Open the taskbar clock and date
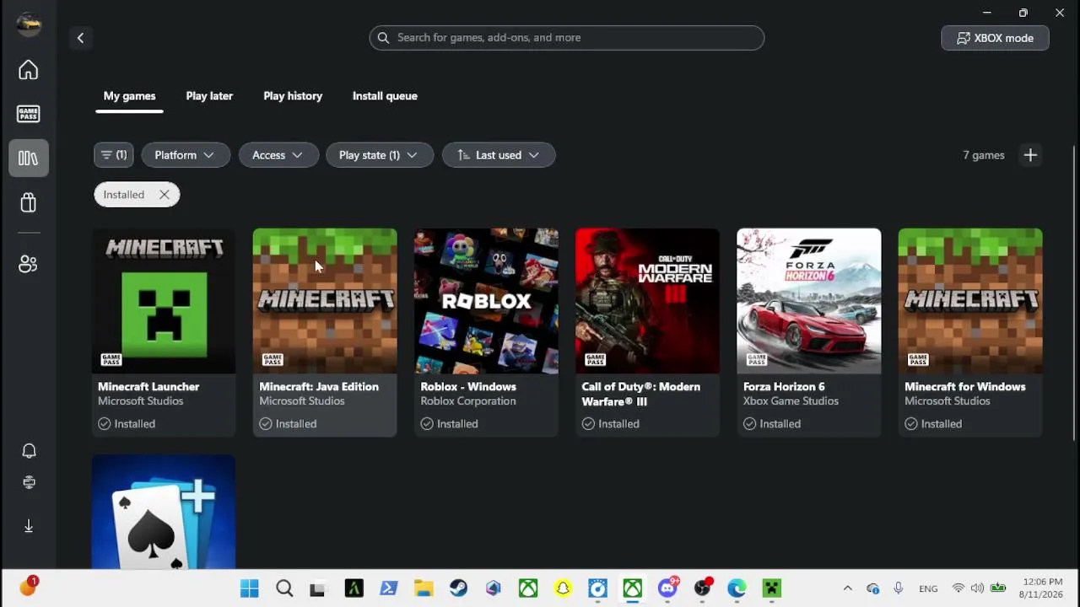The image size is (1080, 607). coord(1043,588)
